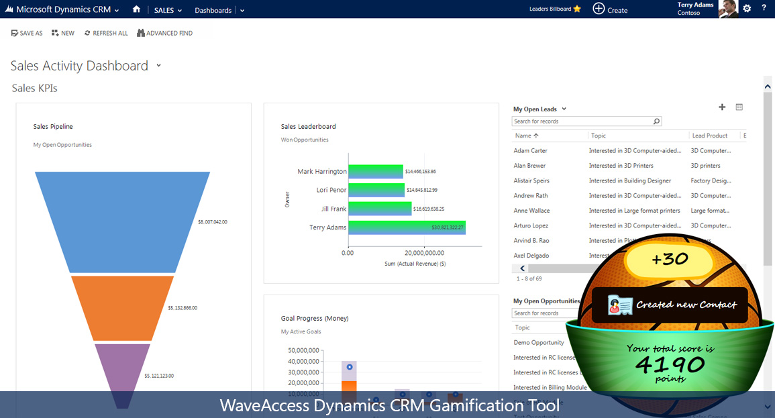
Task: Click Lori Penor leaderboard bar
Action: click(x=376, y=190)
